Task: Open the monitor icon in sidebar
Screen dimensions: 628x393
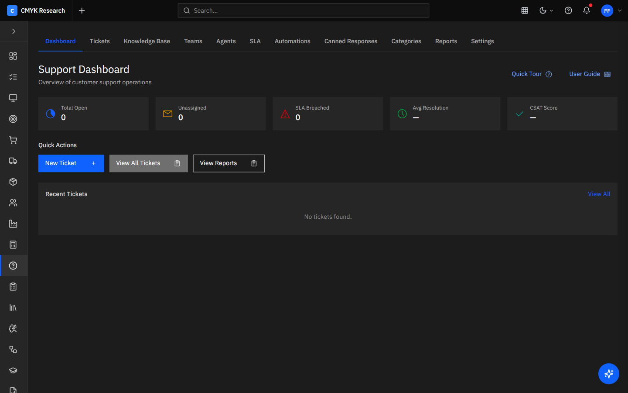Action: (13, 98)
